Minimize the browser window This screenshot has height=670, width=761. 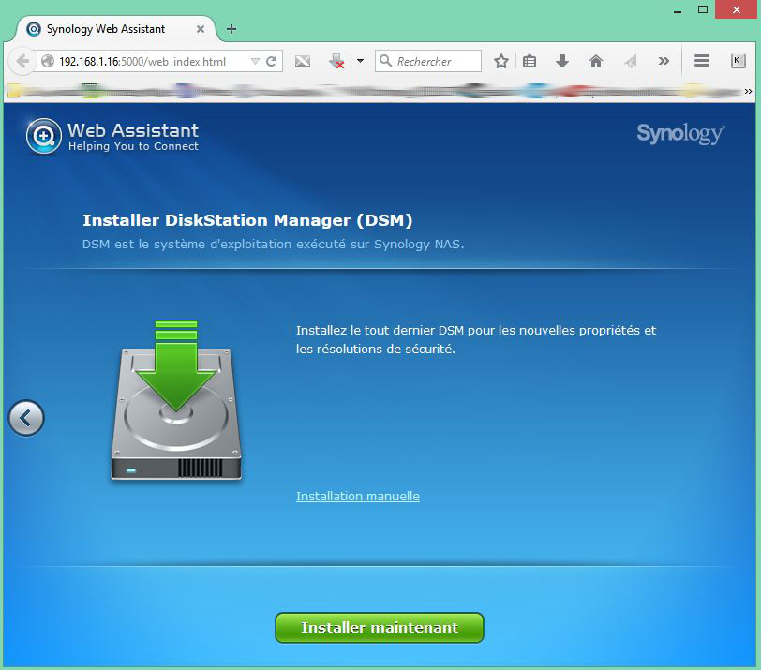click(678, 9)
